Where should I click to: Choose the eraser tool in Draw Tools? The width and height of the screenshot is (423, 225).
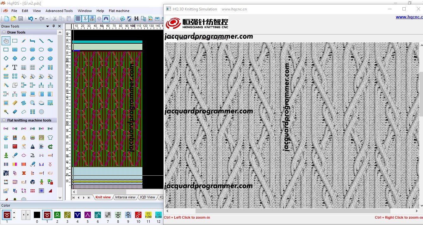pyautogui.click(x=15, y=112)
